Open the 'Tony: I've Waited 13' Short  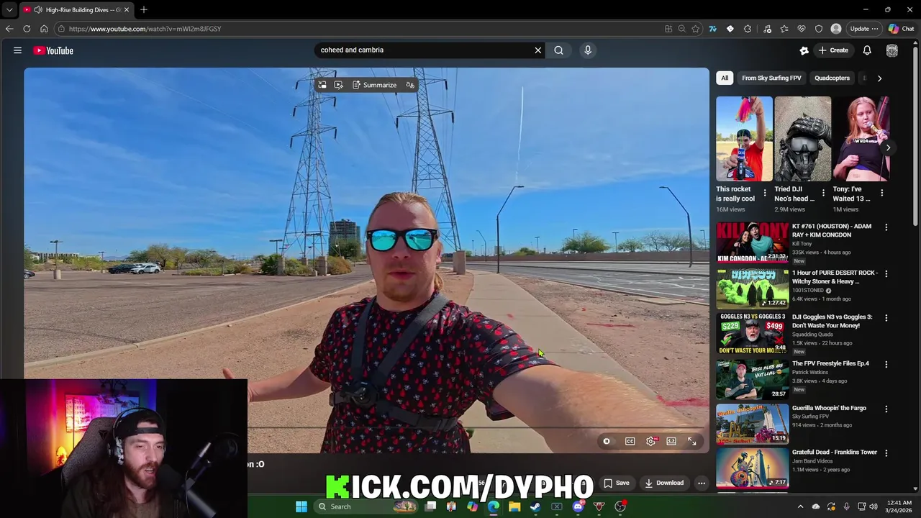[x=861, y=139]
